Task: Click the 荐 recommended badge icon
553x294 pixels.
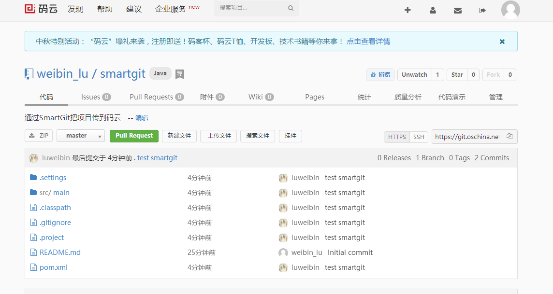Action: point(180,74)
